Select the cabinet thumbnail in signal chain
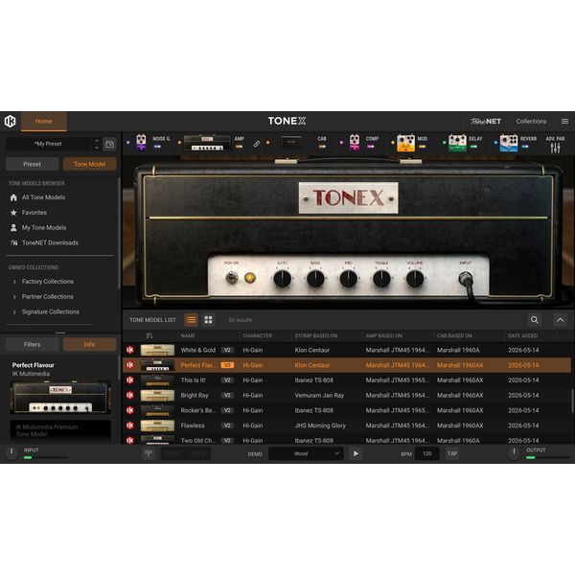Viewport: 575px width, 575px height. click(x=290, y=142)
